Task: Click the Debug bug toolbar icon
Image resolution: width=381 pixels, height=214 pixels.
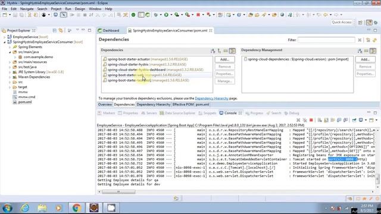Action: [x=156, y=15]
